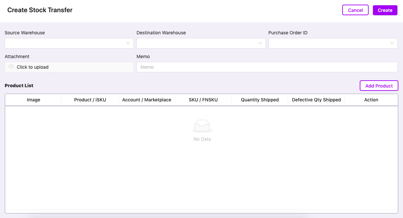Click the SKU / FNSKU column header
The image size is (403, 218).
[203, 100]
